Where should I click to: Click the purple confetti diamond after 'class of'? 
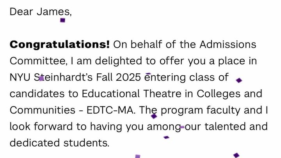pos(239,80)
